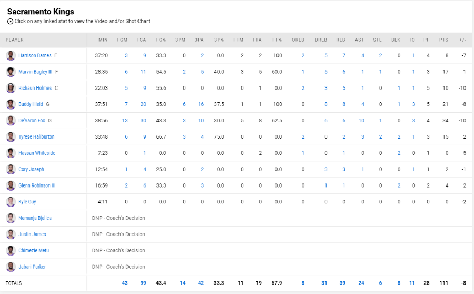
Task: Open Glenn Robinson III headshot photo
Action: click(x=11, y=185)
